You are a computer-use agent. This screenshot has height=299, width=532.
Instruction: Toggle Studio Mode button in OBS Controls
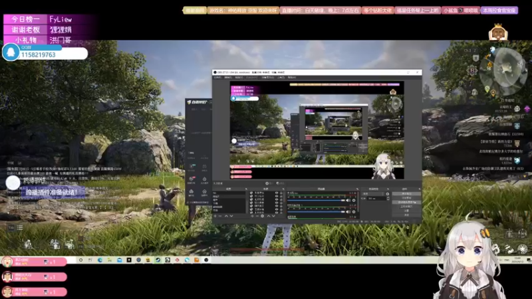pos(405,207)
